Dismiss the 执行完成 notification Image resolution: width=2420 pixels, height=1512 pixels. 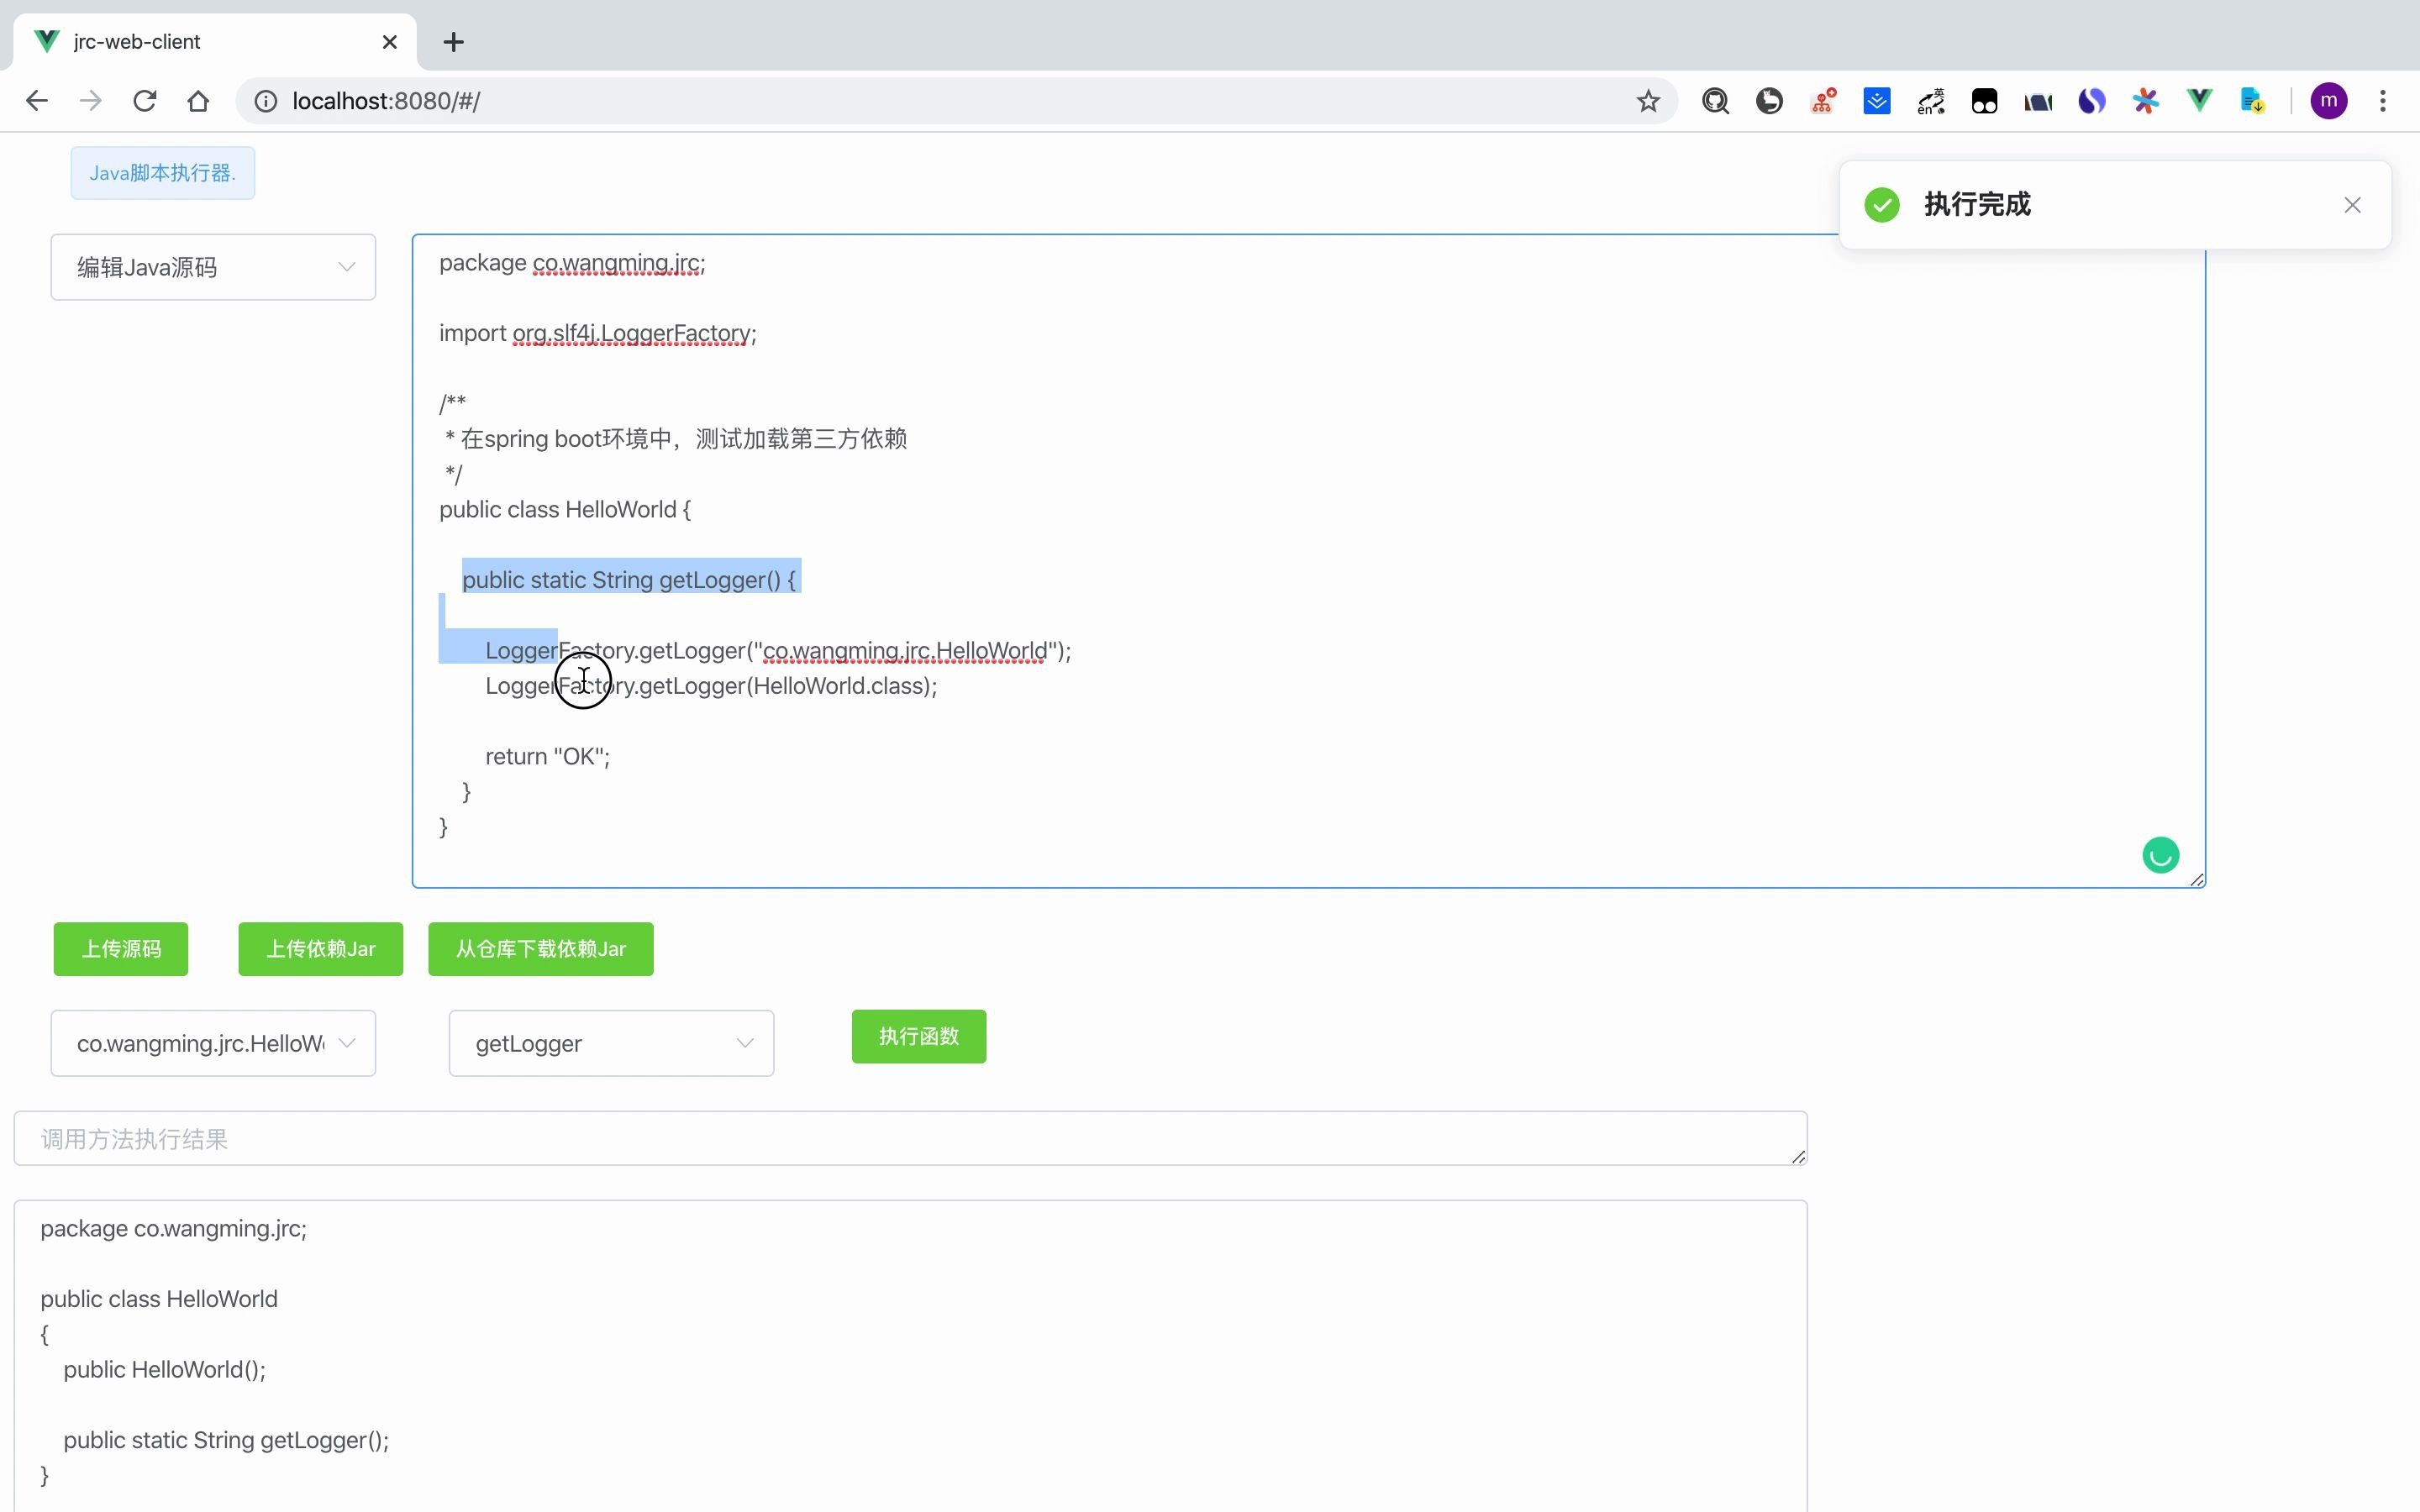(x=2352, y=205)
